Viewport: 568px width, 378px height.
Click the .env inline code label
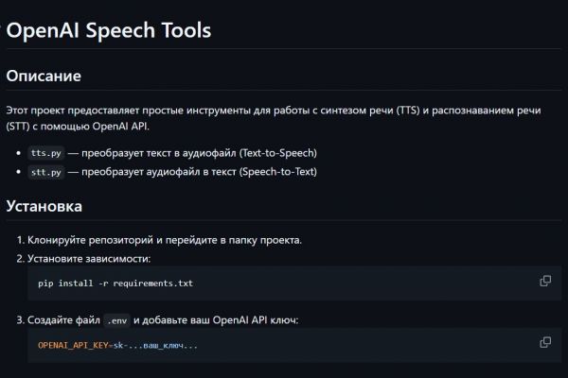click(117, 320)
